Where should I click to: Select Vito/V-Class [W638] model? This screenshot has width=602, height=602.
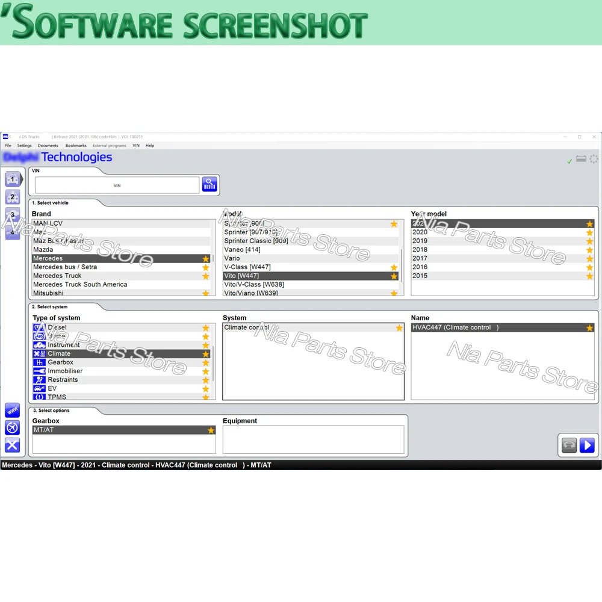tap(311, 285)
